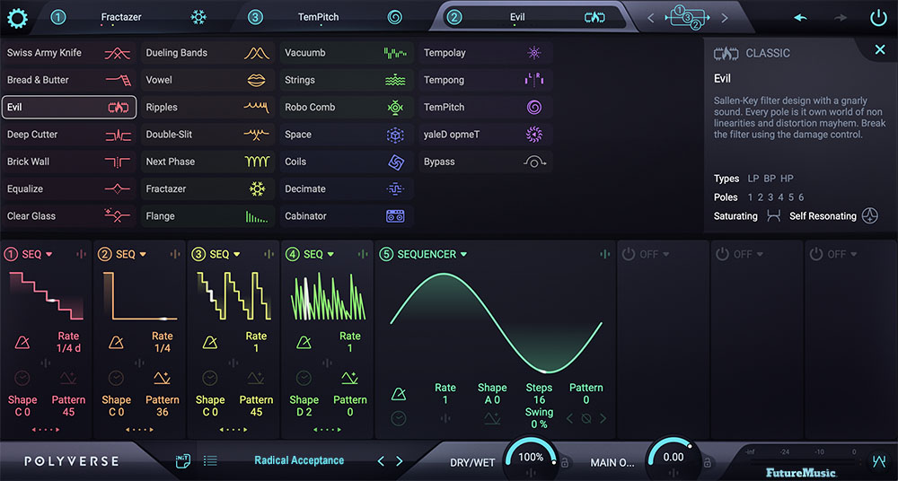The height and width of the screenshot is (481, 898).
Task: Select the Strings filter icon
Action: 395,80
